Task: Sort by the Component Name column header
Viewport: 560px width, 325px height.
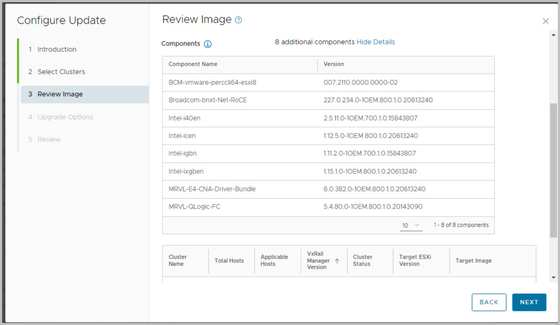Action: click(193, 64)
